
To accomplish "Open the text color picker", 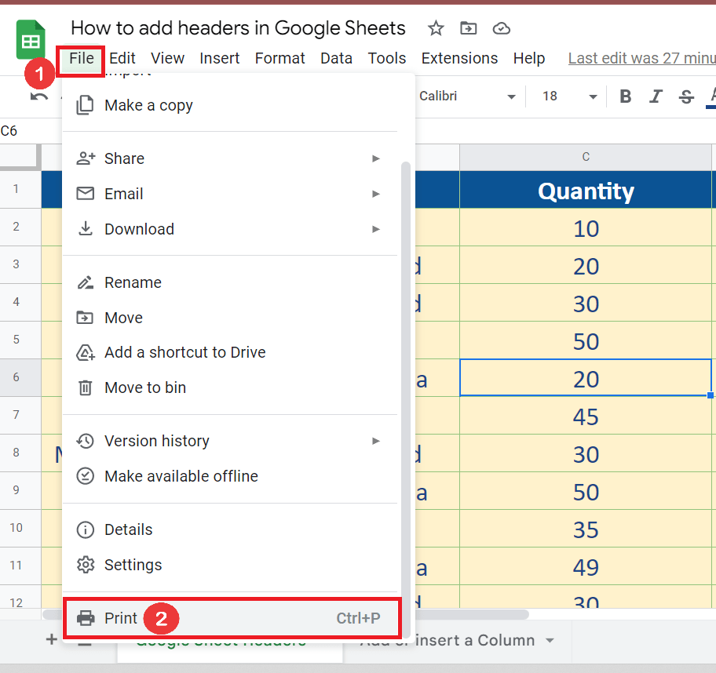I will pyautogui.click(x=711, y=96).
